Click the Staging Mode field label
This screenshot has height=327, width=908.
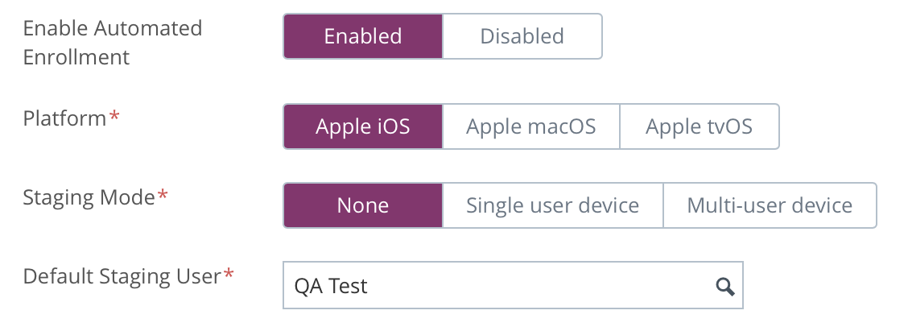coord(89,197)
